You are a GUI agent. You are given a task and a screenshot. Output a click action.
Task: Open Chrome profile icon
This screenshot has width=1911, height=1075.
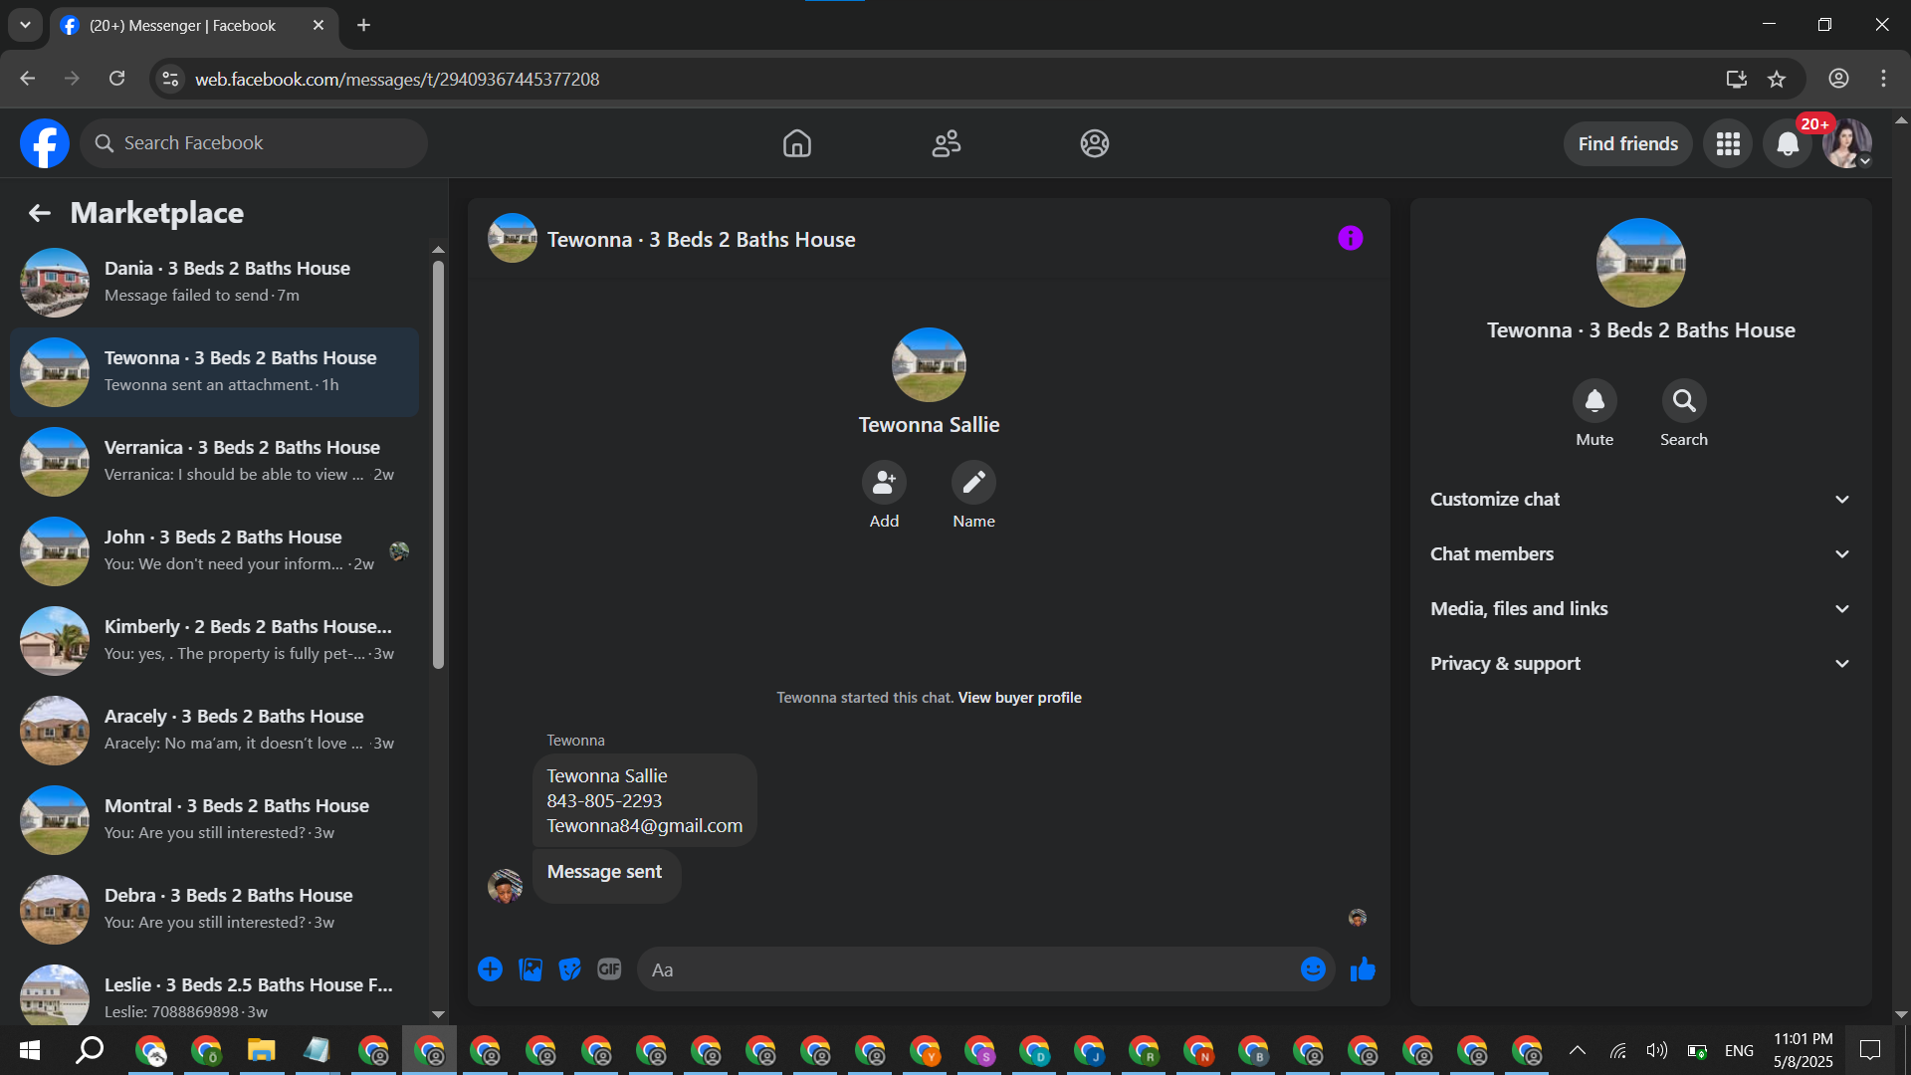click(x=1838, y=79)
